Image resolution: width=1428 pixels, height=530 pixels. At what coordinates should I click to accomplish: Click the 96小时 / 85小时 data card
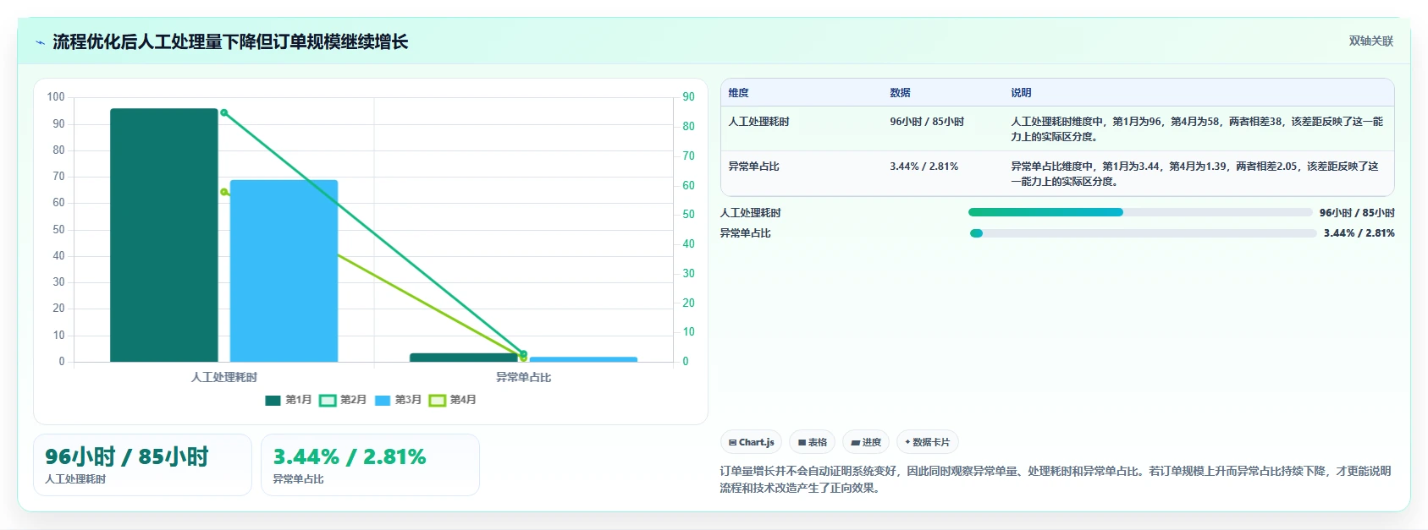[x=142, y=465]
